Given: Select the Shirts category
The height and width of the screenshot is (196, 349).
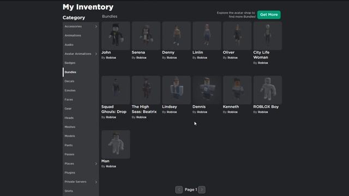Looking at the screenshot, I should pos(81,191).
